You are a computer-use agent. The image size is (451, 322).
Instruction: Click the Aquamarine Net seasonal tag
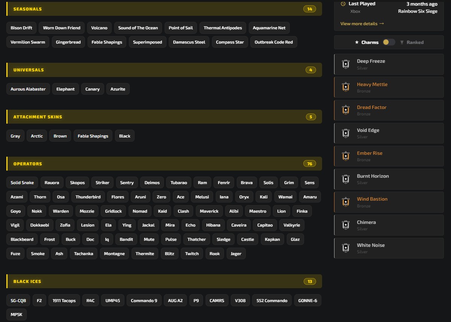pyautogui.click(x=269, y=28)
